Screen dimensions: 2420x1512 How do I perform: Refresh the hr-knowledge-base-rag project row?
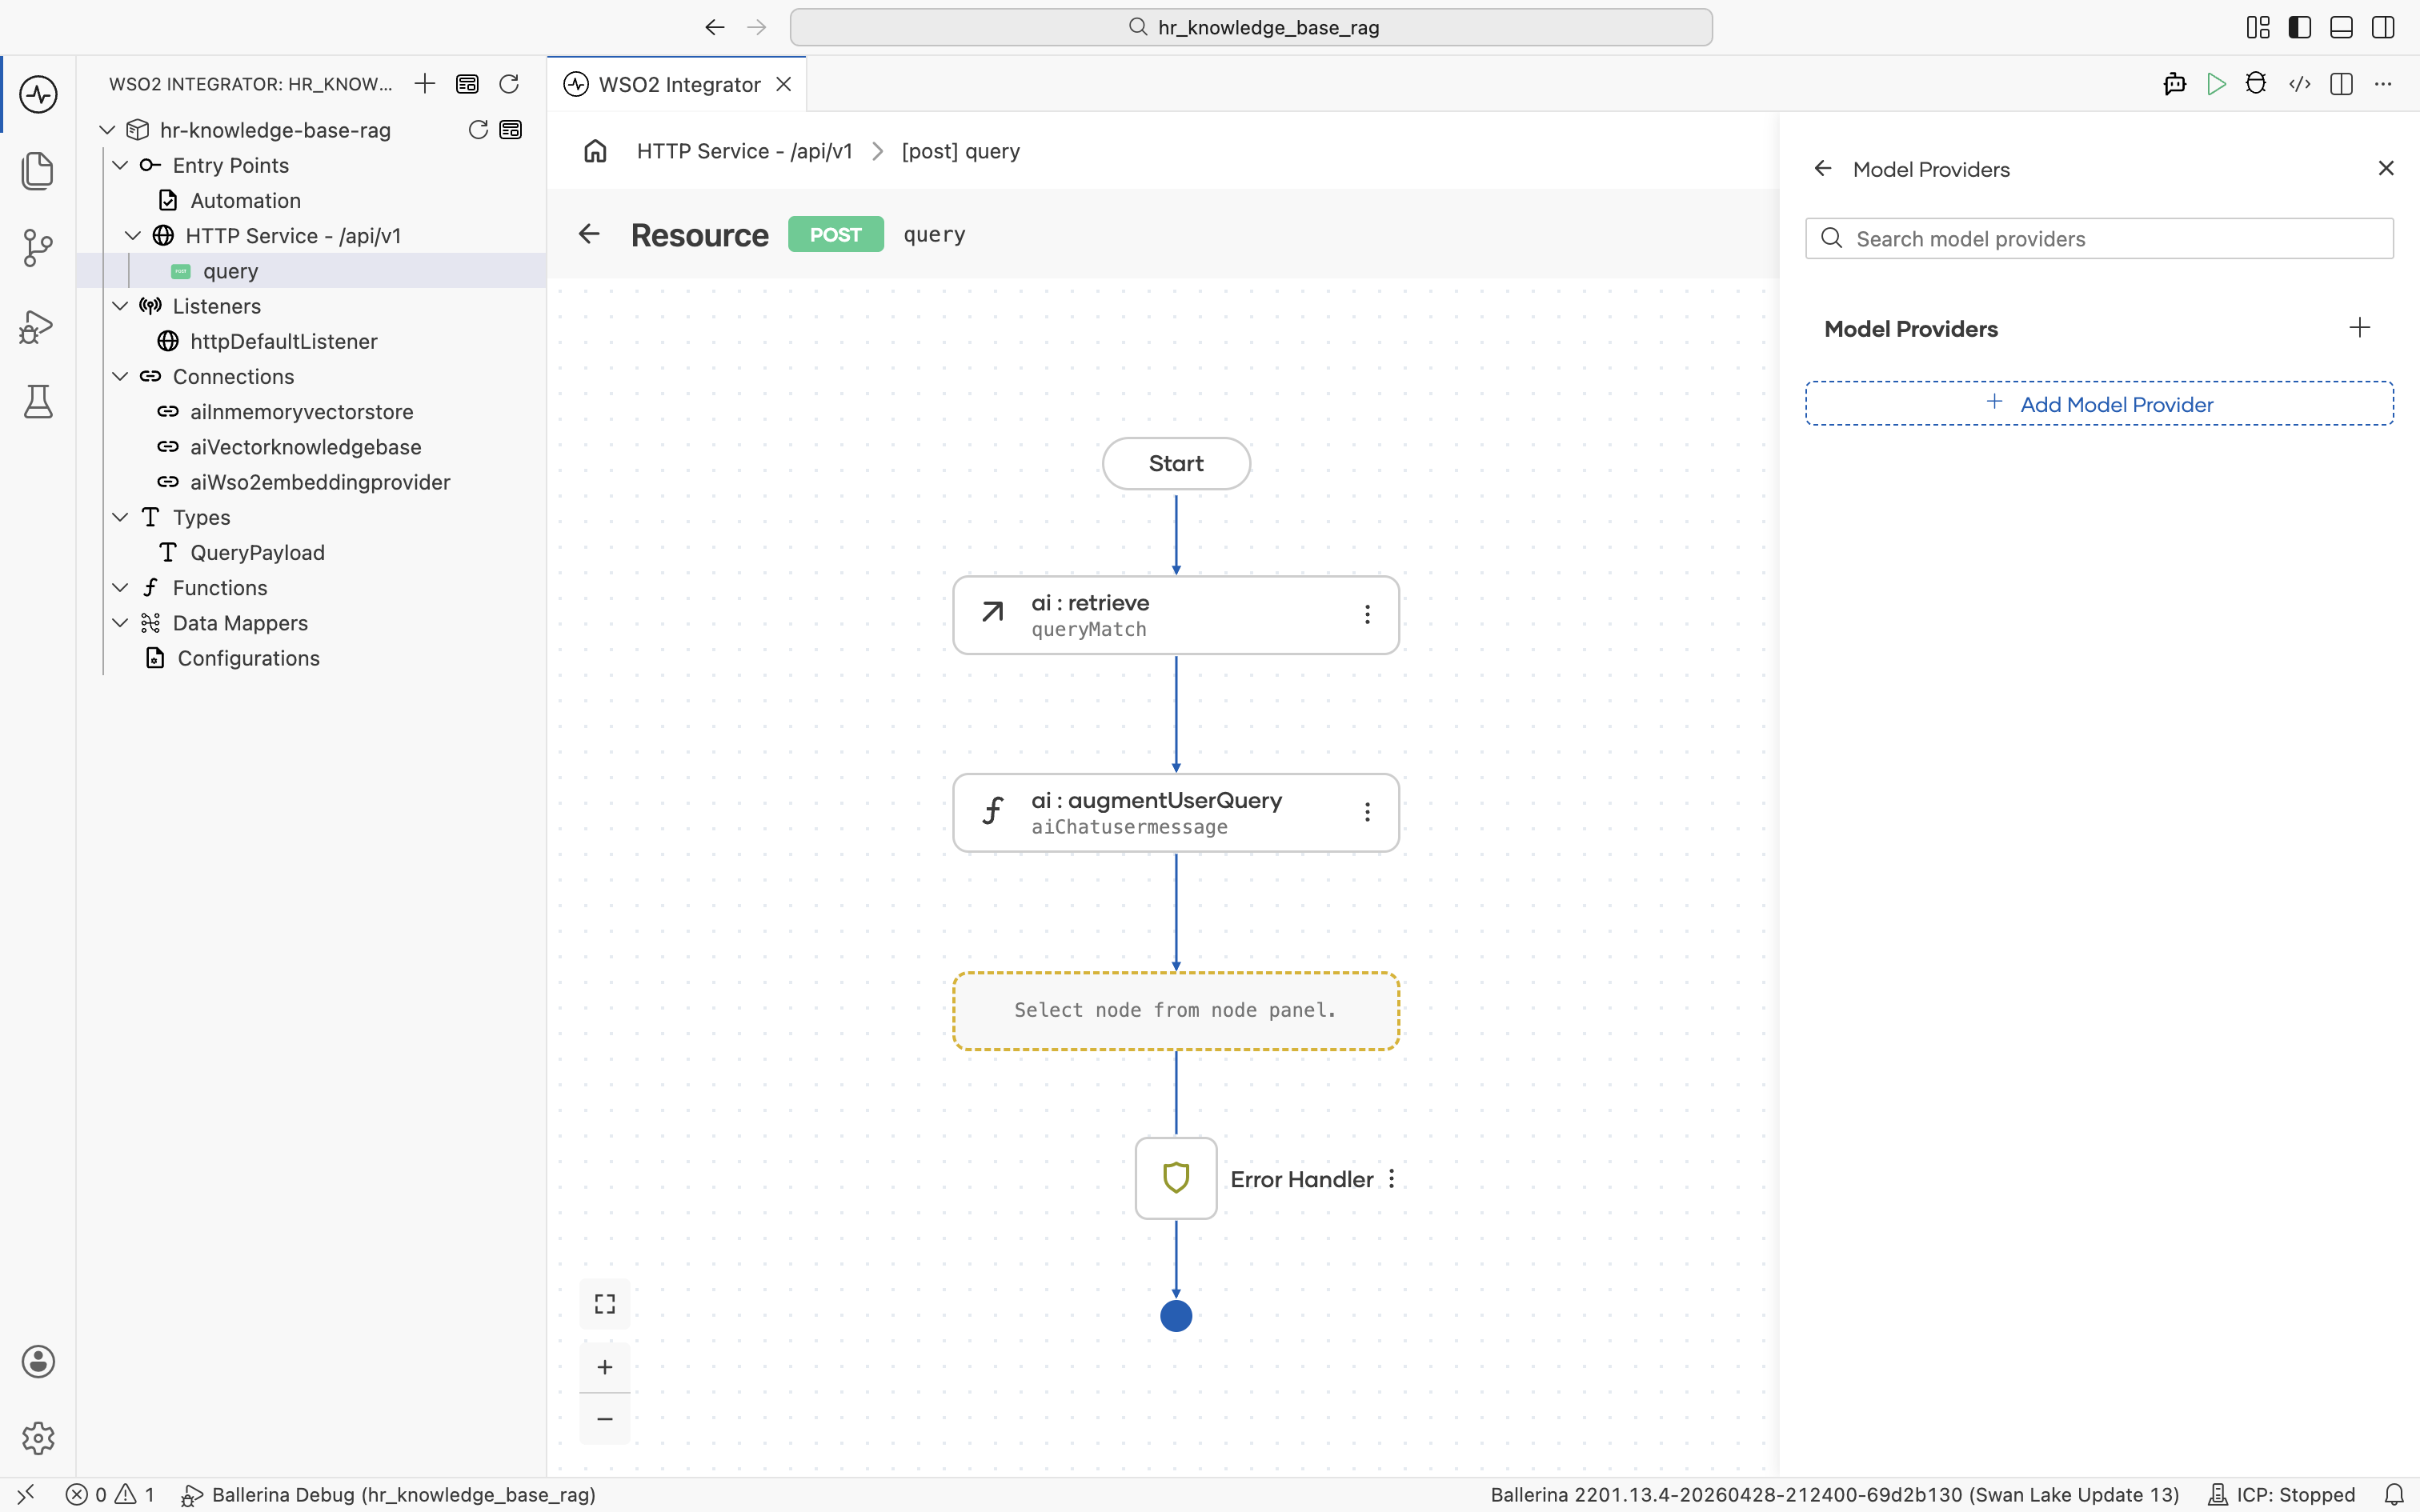(x=478, y=130)
